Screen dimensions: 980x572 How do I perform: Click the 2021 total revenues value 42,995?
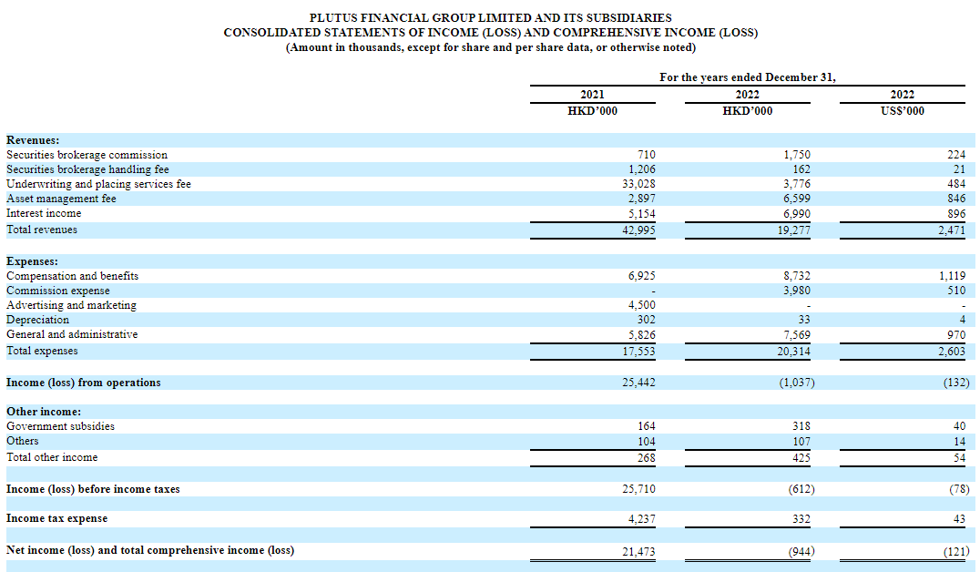click(638, 230)
